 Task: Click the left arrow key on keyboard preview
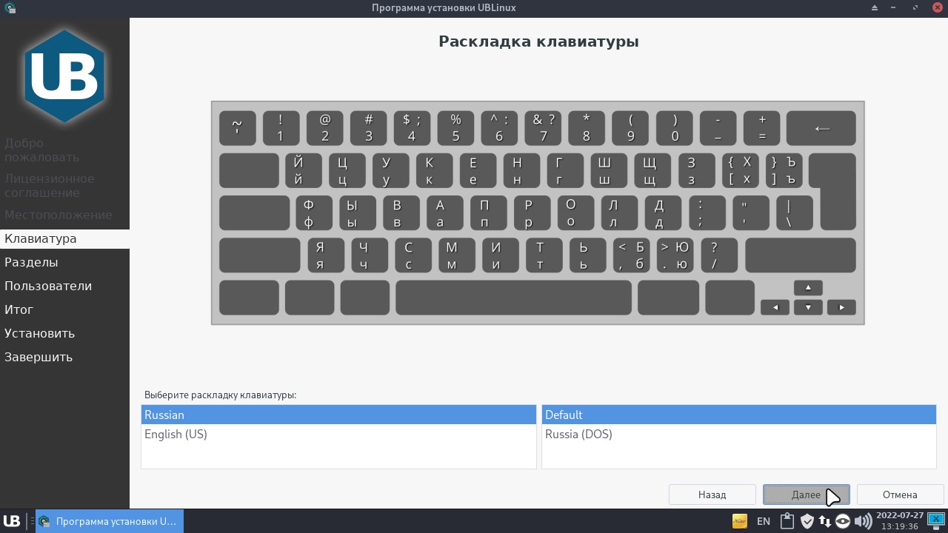pos(775,307)
